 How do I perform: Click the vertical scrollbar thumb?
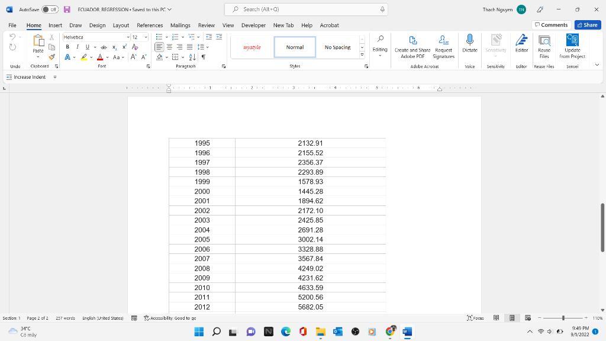[x=602, y=228]
